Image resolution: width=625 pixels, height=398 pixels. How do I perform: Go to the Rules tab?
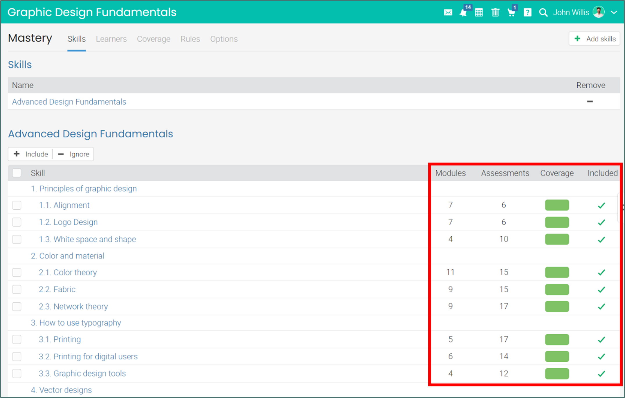(x=190, y=39)
